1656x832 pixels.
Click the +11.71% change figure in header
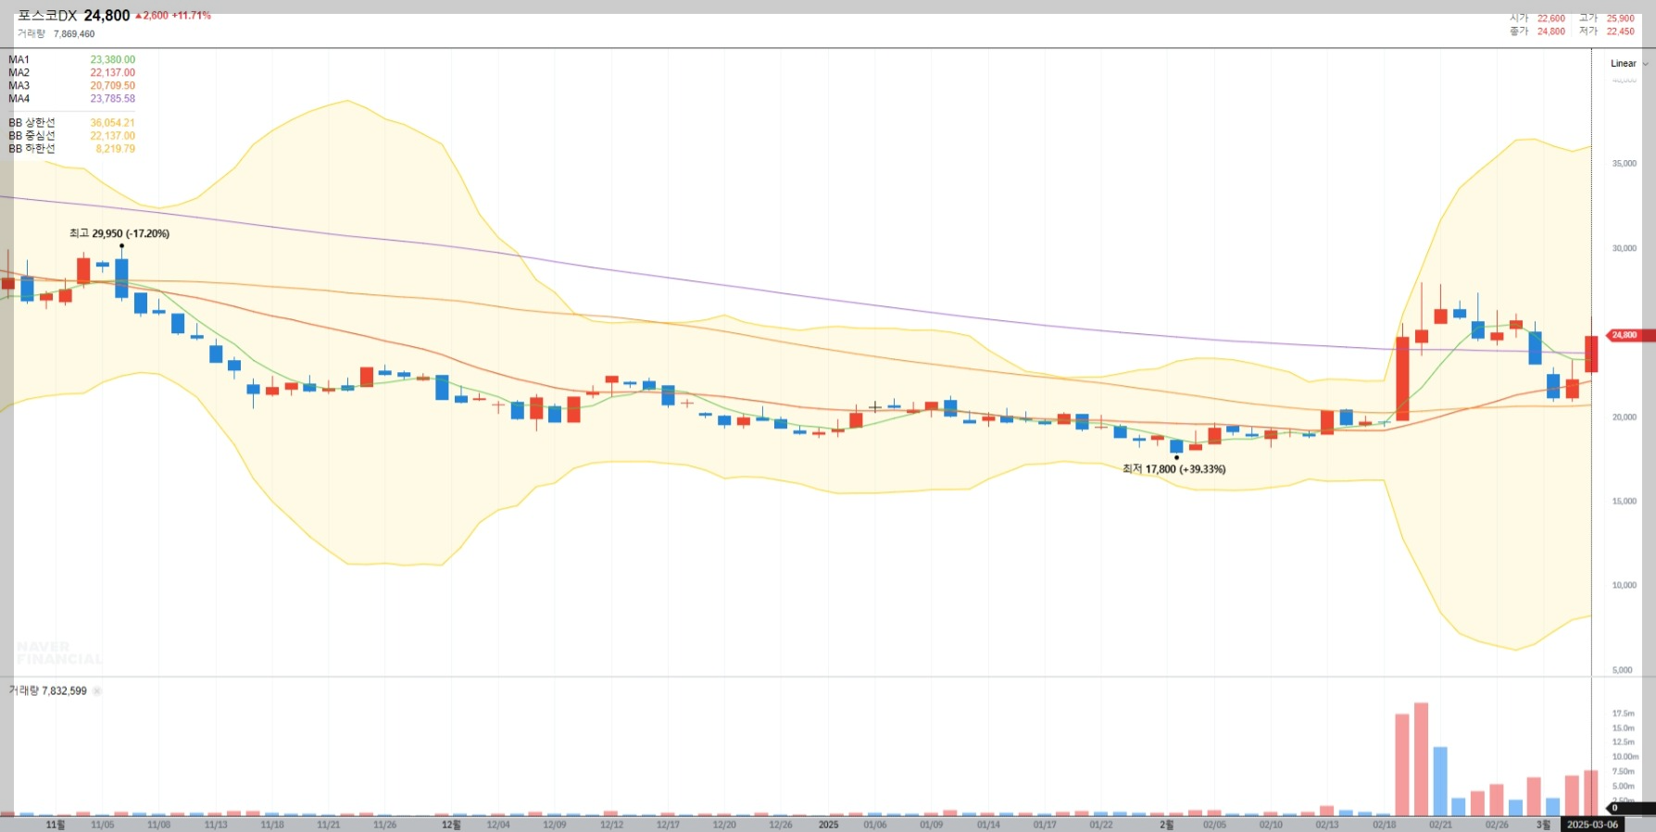pyautogui.click(x=192, y=16)
